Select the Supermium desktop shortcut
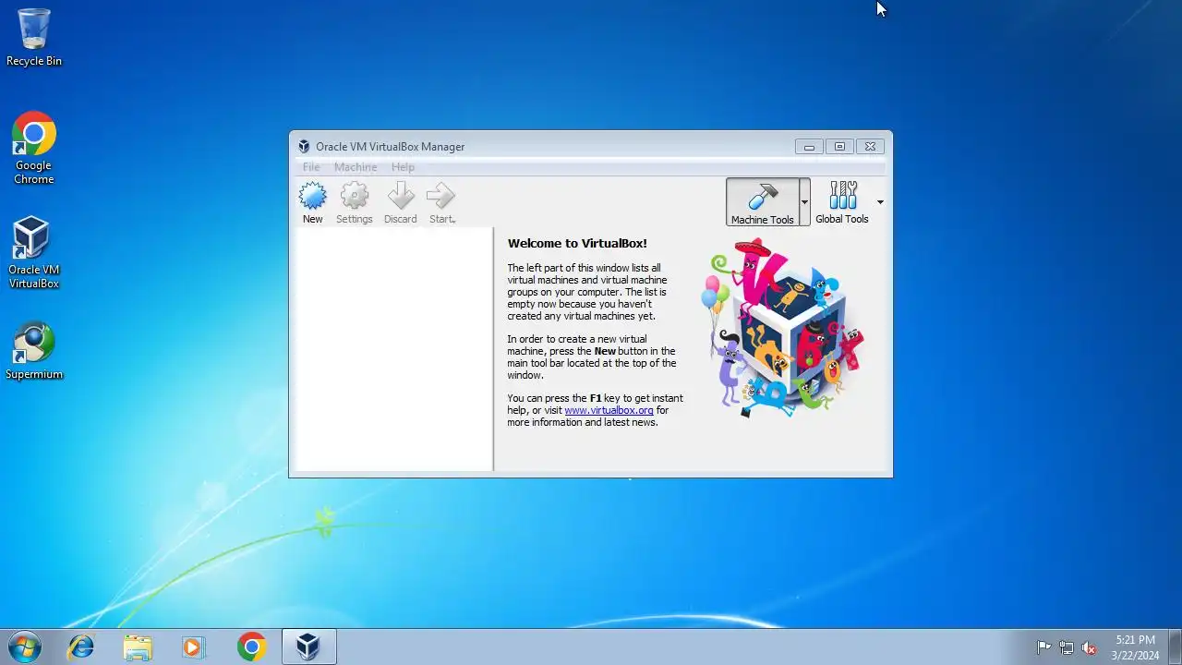Viewport: 1182px width, 665px height. click(x=34, y=351)
